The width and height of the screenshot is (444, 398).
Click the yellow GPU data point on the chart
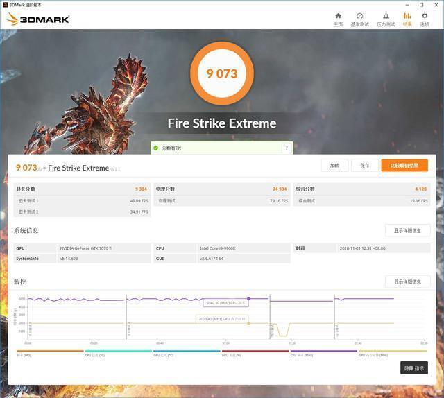[248, 323]
